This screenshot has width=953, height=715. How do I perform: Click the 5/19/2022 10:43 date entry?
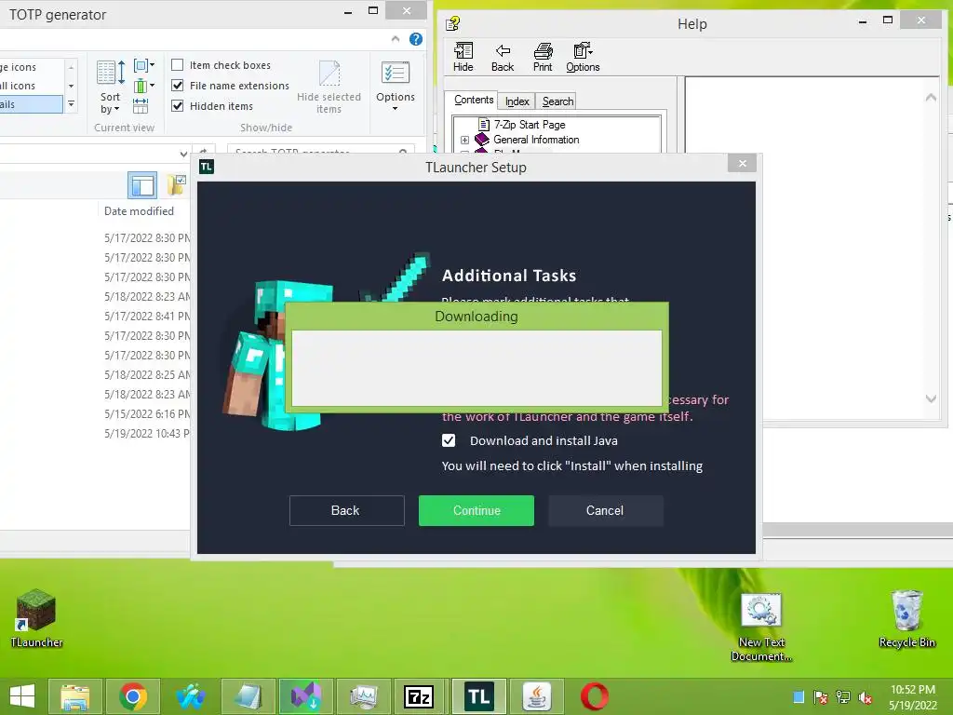point(147,433)
